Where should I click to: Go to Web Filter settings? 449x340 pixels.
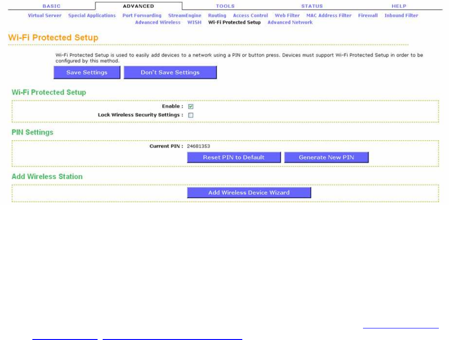tap(287, 15)
